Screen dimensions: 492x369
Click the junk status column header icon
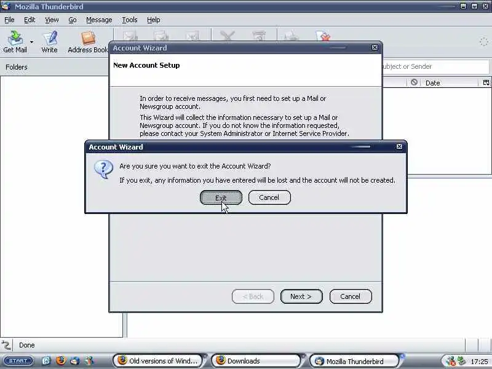tap(414, 82)
